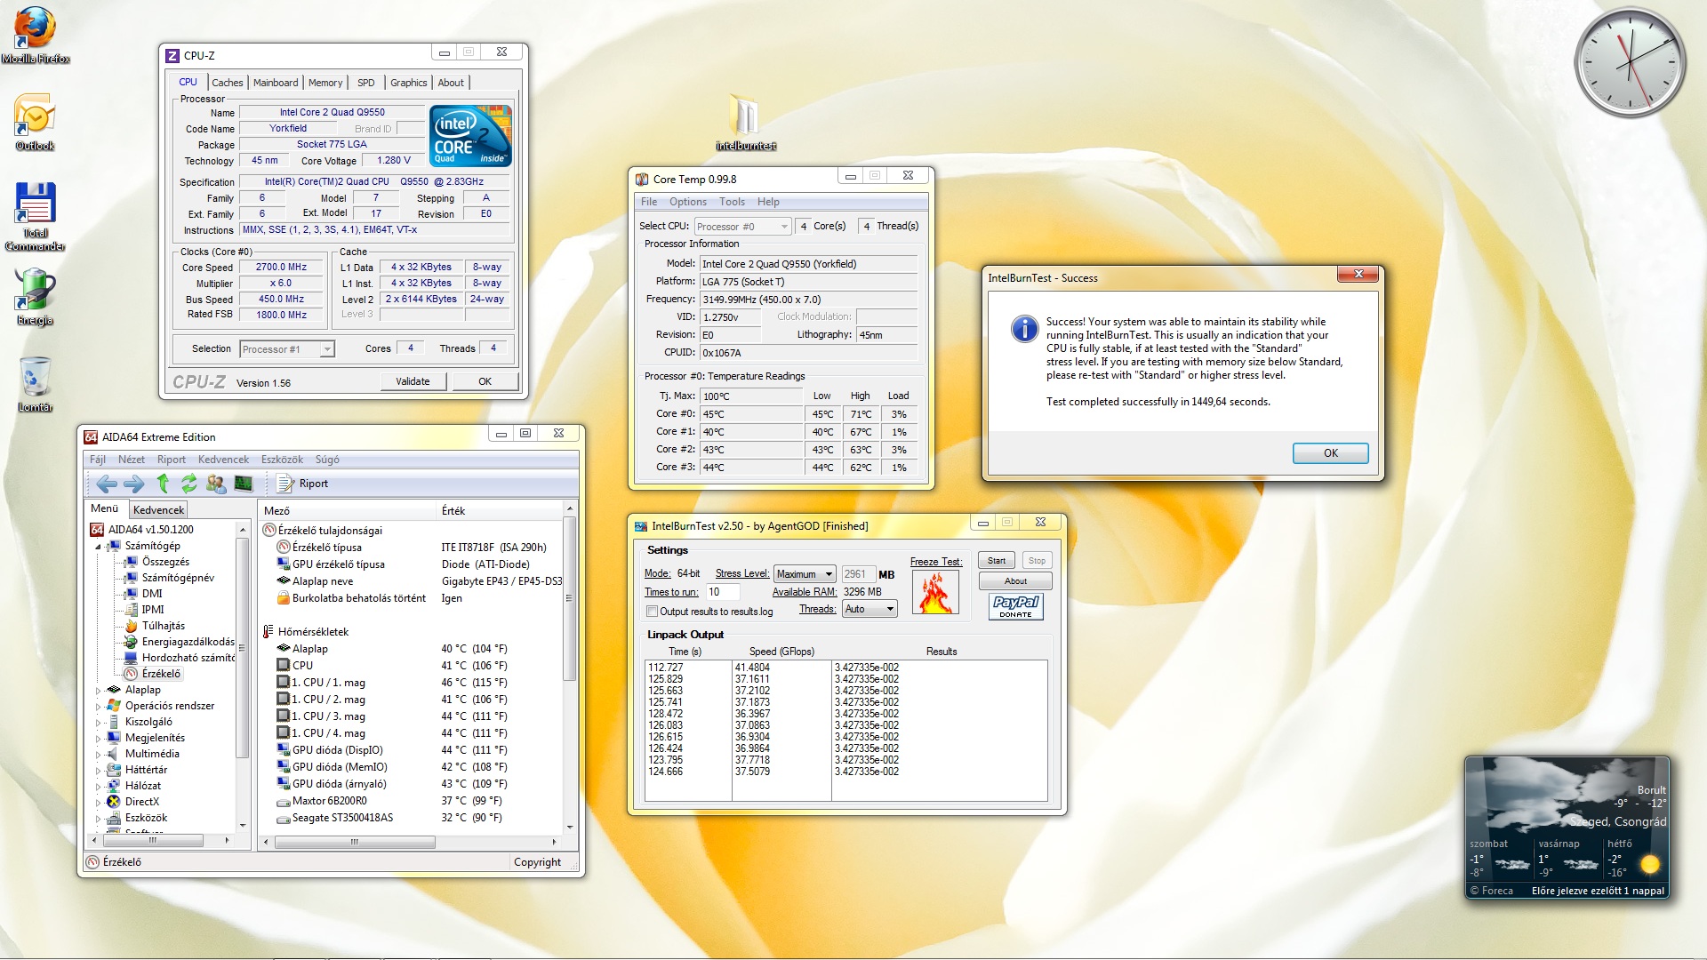Switch to Memory tab in CPU-Z
The width and height of the screenshot is (1707, 960).
(x=325, y=83)
